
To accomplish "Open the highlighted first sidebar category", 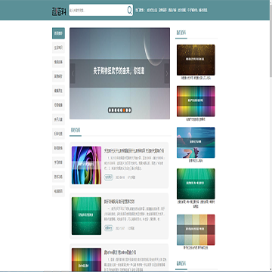I will [58, 33].
